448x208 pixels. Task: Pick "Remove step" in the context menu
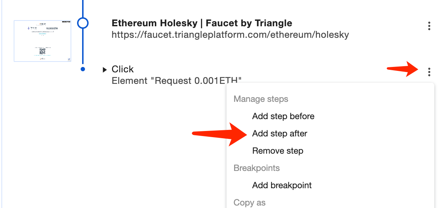click(x=278, y=151)
